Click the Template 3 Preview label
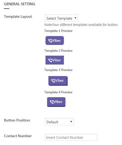 pos(58,70)
